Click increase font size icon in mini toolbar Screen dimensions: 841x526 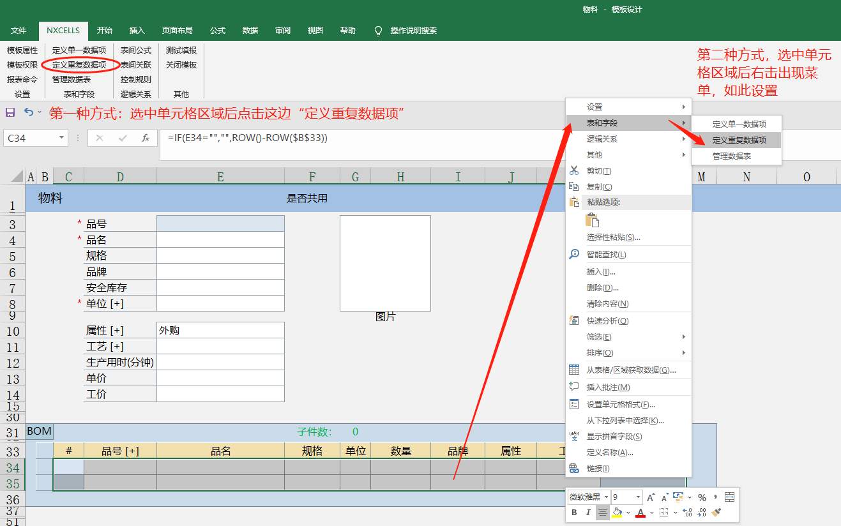pos(651,497)
